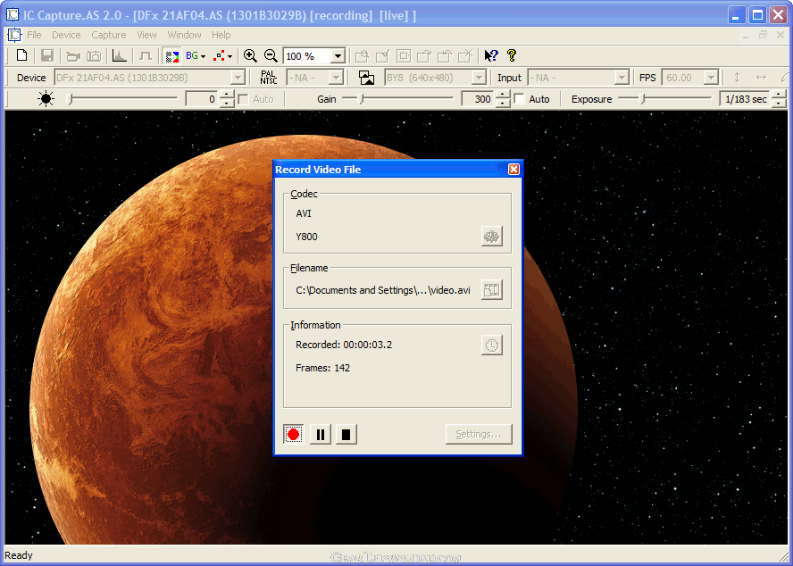Enable the Gain Auto checkbox
The width and height of the screenshot is (793, 566).
click(x=520, y=99)
